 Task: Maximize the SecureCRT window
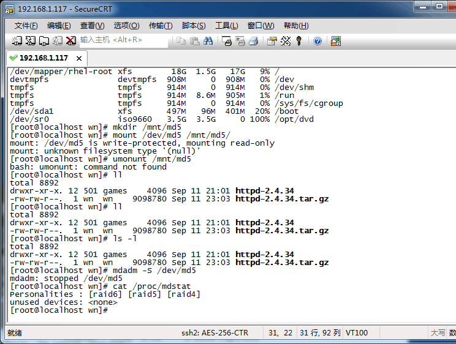point(439,7)
